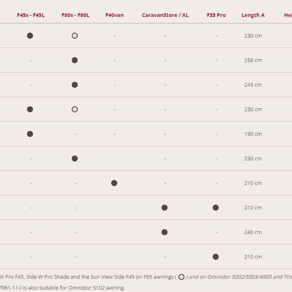Click the F35 Pro dot in bottom row
The width and height of the screenshot is (292, 292).
(215, 257)
